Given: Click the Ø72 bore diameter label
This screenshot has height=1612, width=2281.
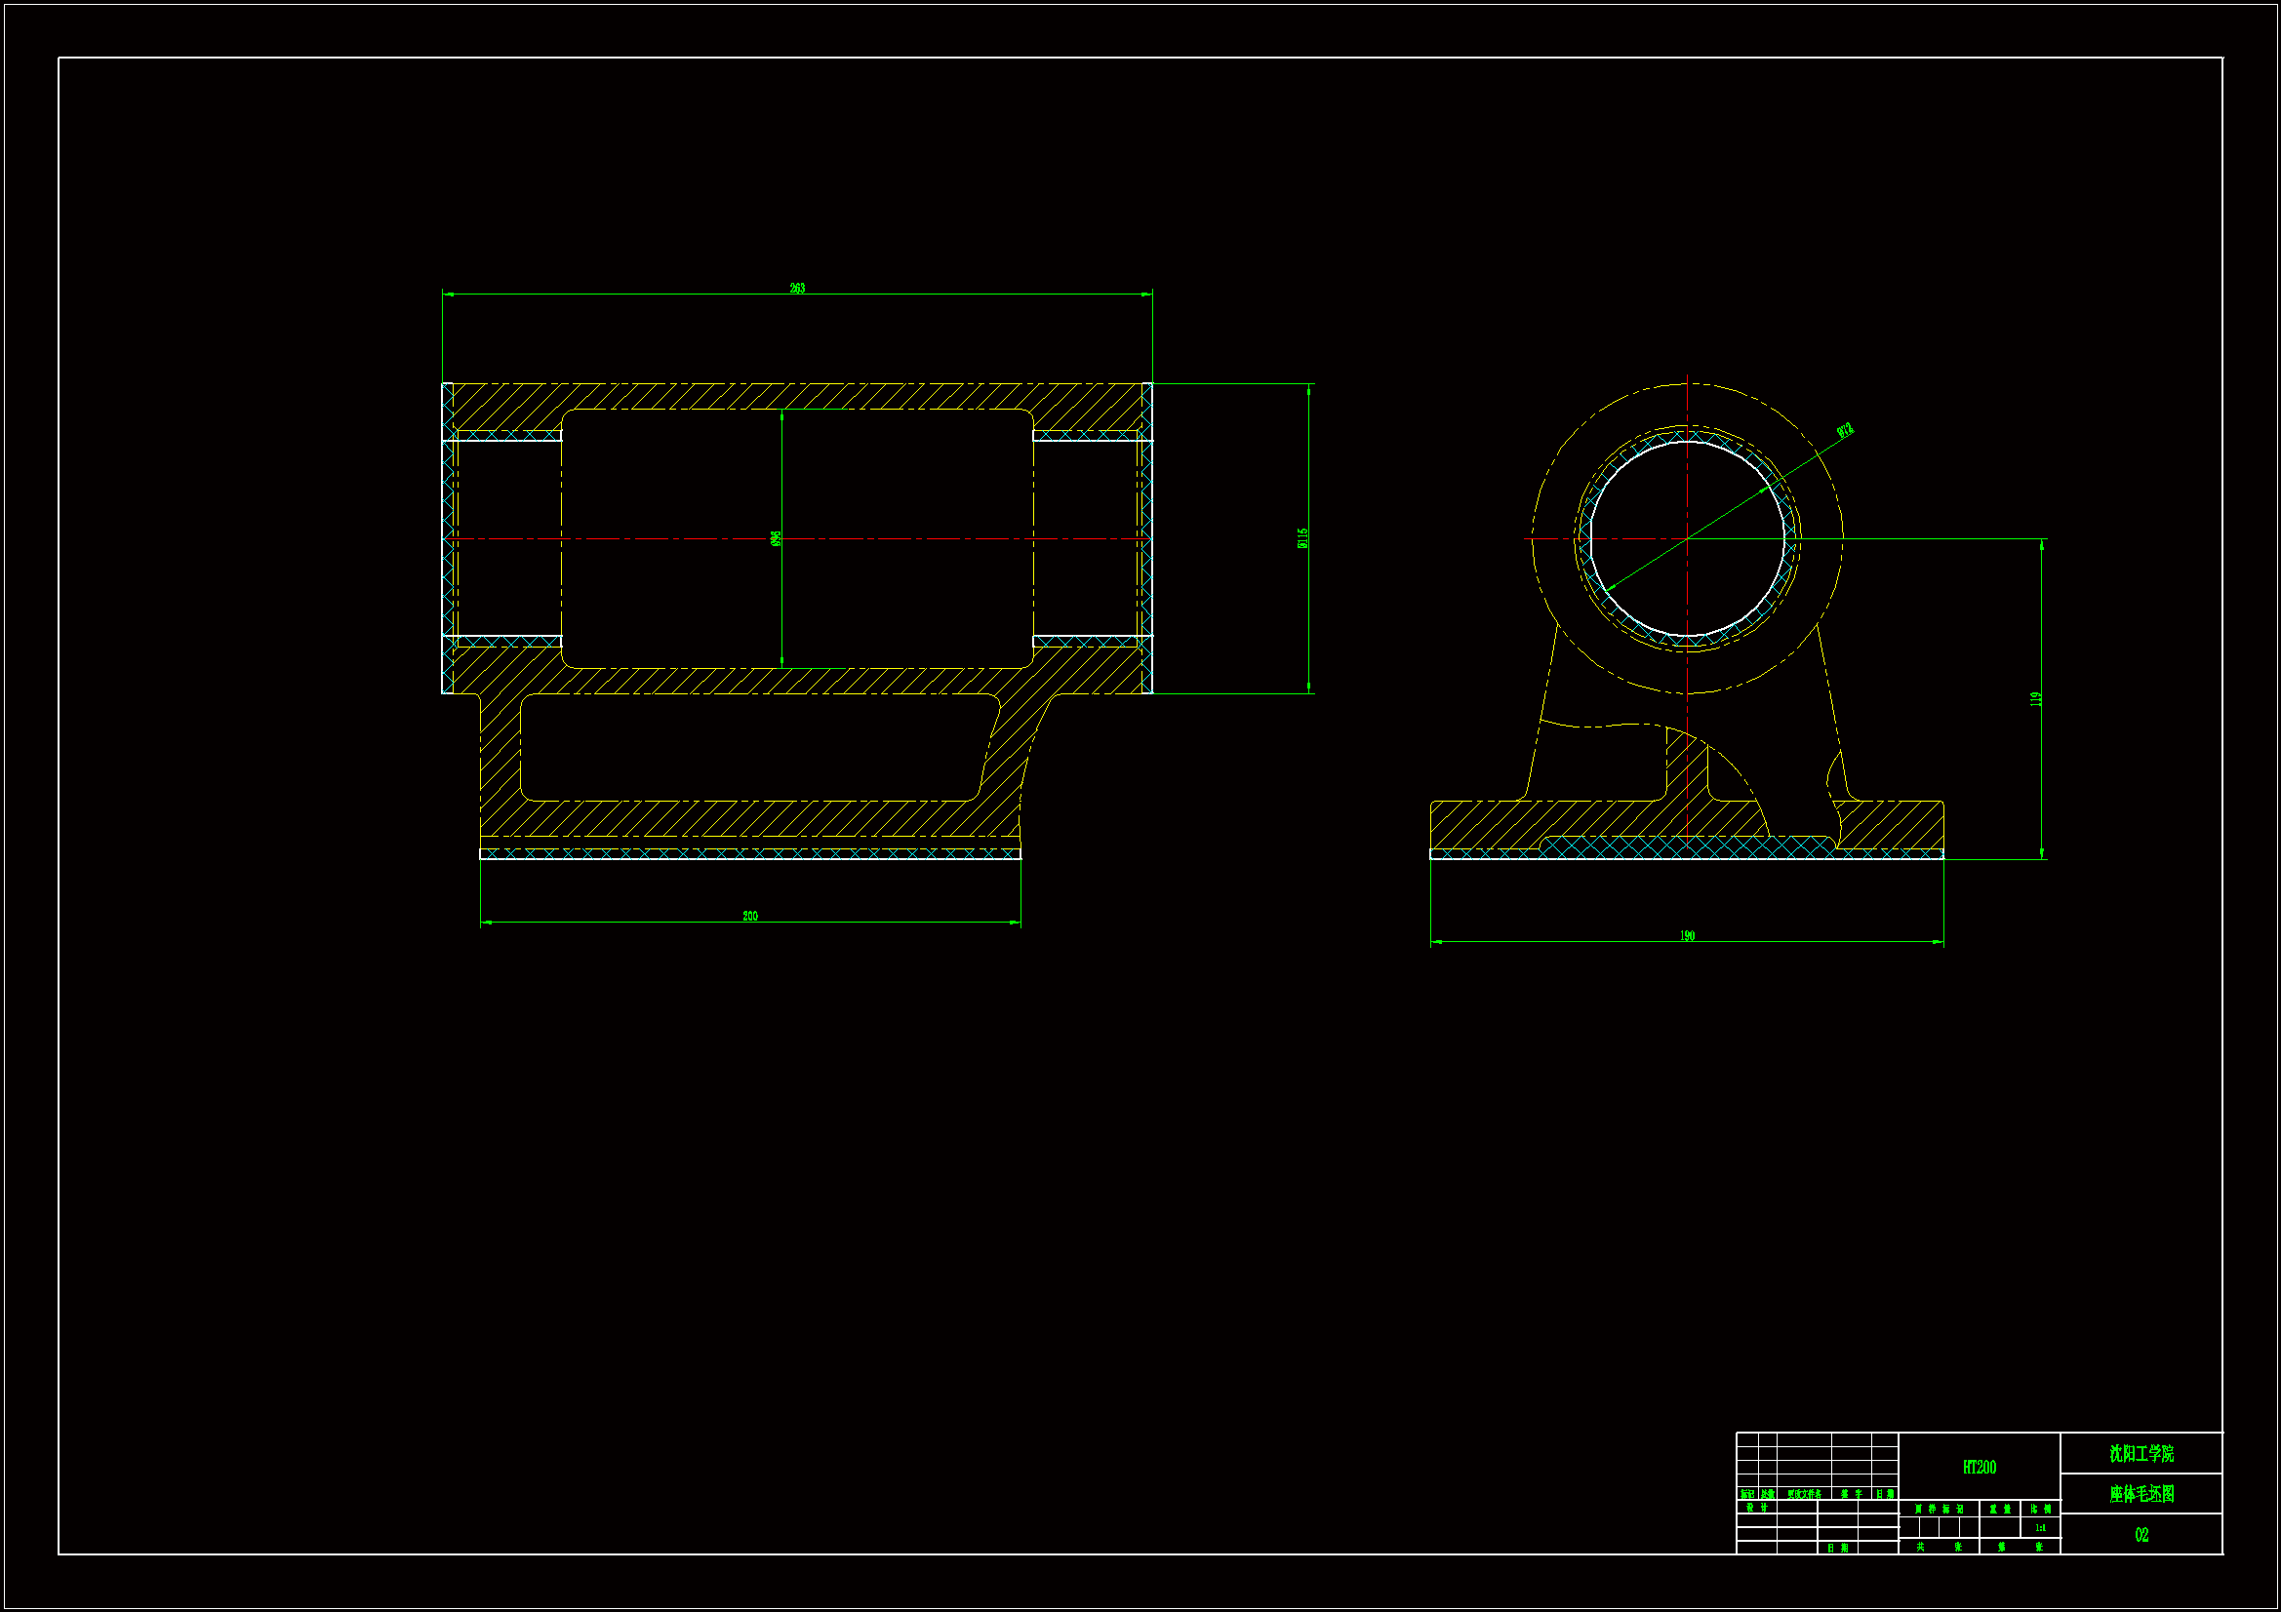Looking at the screenshot, I should [1845, 430].
